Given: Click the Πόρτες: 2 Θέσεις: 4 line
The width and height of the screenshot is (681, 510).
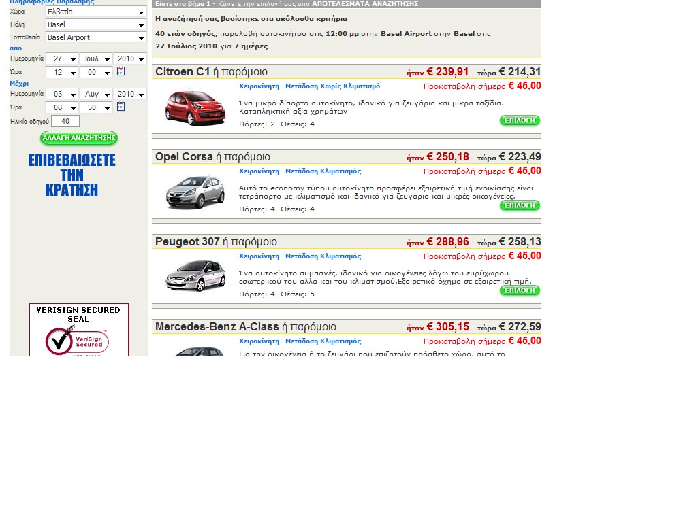Looking at the screenshot, I should pyautogui.click(x=276, y=124).
